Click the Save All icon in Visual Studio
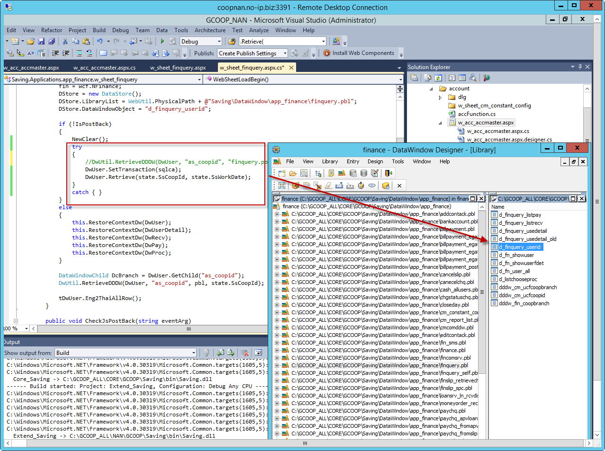Image resolution: width=605 pixels, height=451 pixels. coord(52,42)
